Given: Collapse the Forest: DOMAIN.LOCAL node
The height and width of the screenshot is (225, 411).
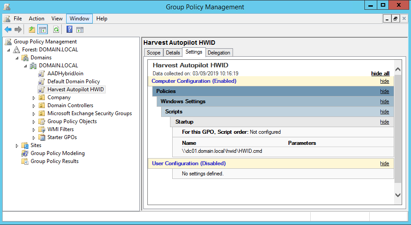Looking at the screenshot, I should coord(8,50).
